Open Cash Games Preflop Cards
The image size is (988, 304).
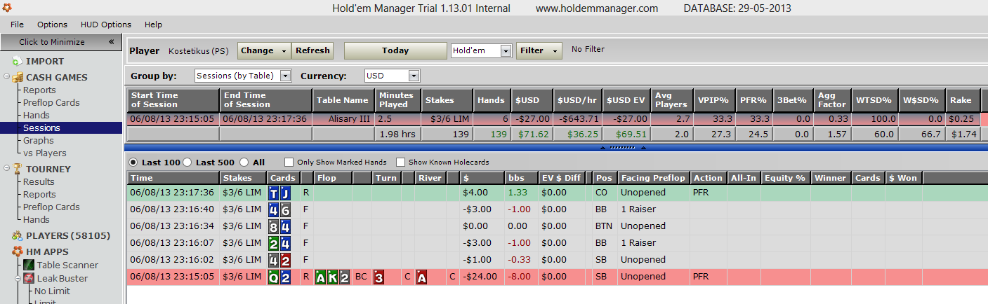(51, 103)
